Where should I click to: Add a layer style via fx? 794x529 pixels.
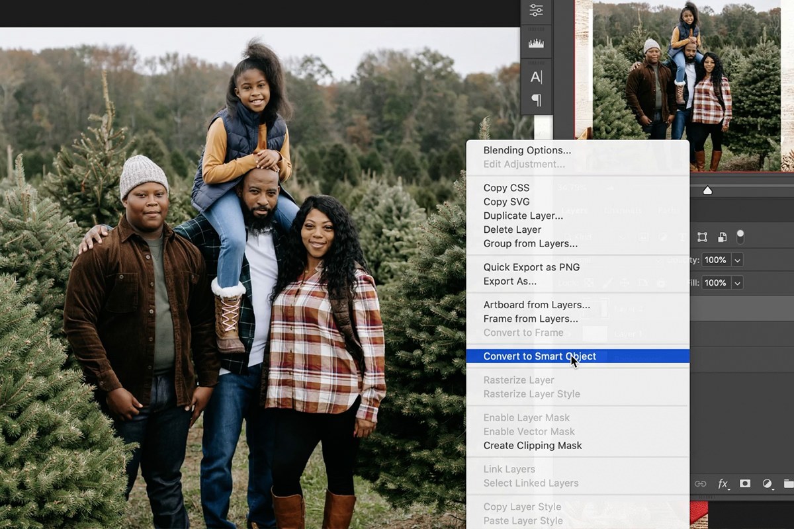click(723, 484)
